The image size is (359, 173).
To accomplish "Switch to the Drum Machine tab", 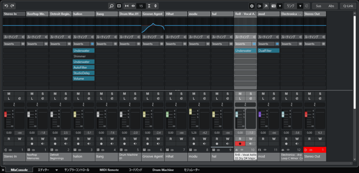I will [163, 170].
